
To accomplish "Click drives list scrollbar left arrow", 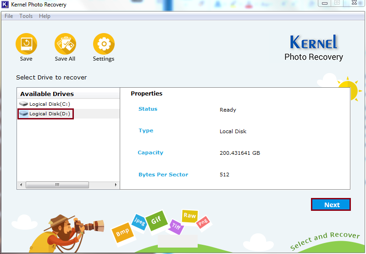I will pos(21,185).
